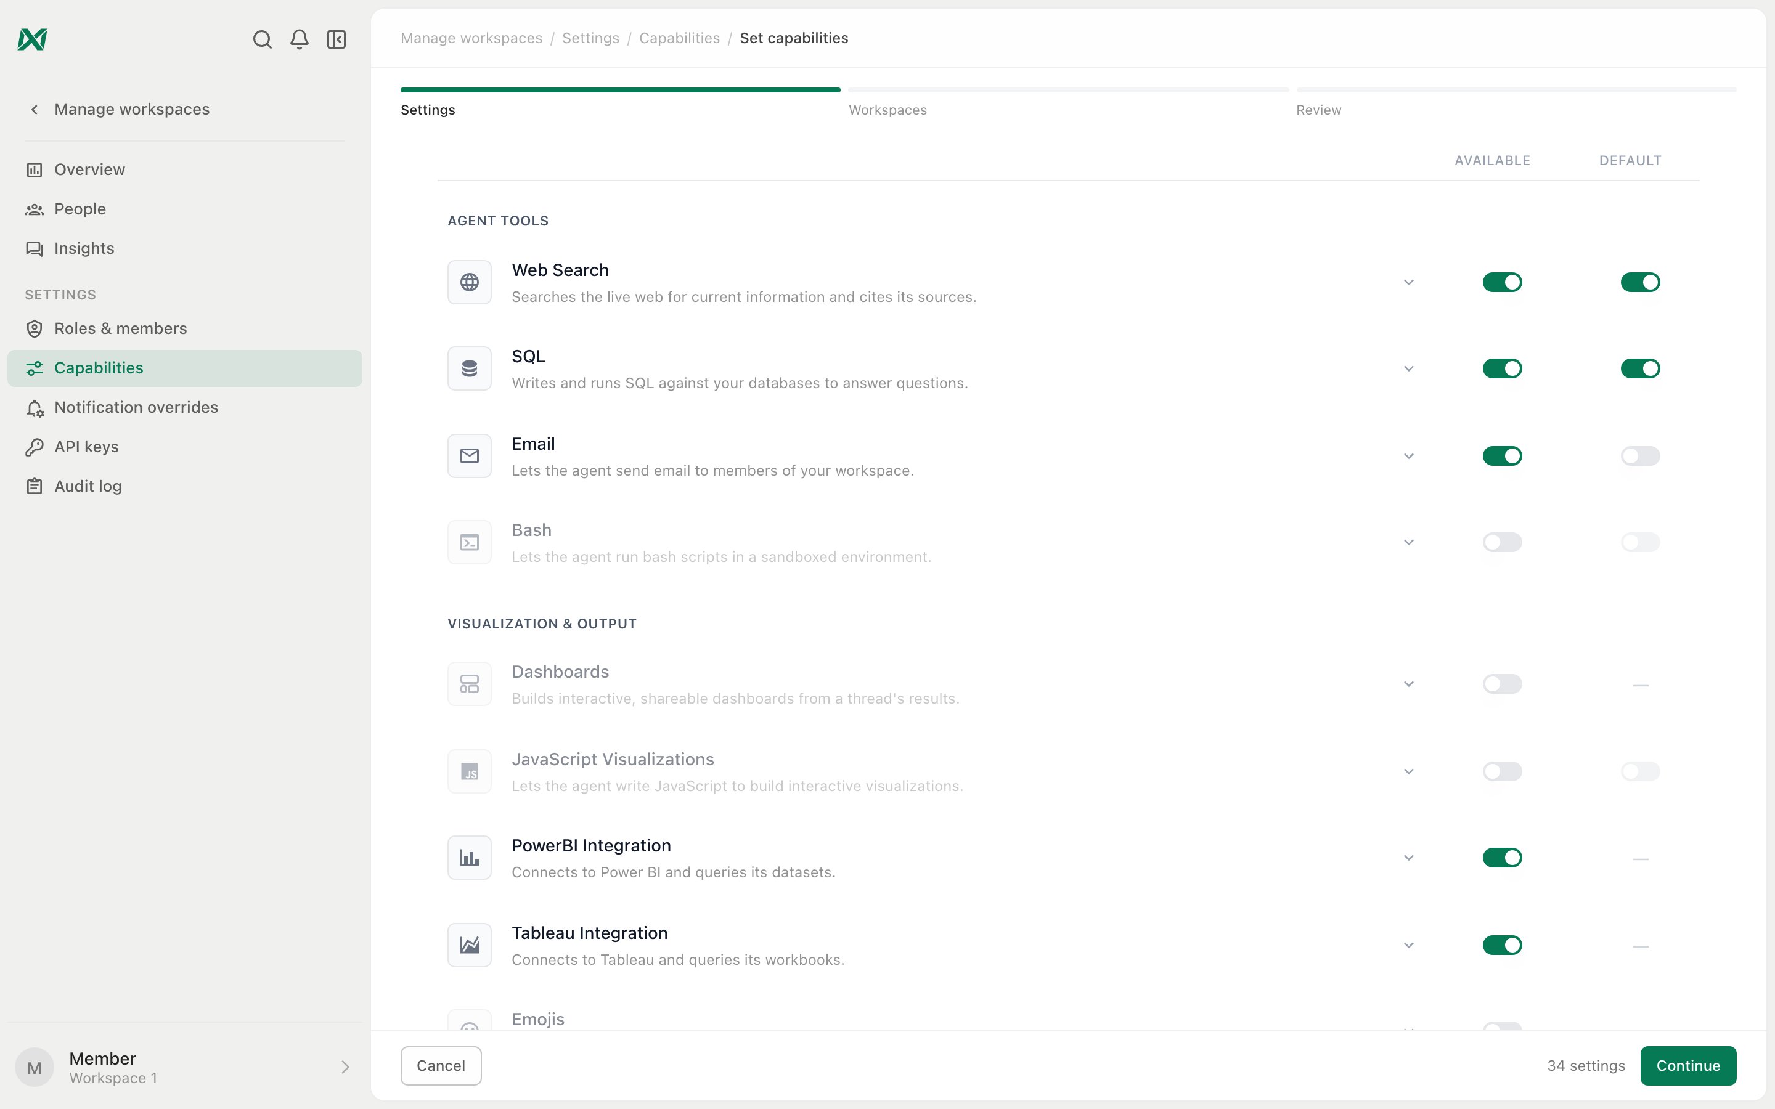Image resolution: width=1775 pixels, height=1109 pixels.
Task: Click the Tableau chart icon
Action: click(x=470, y=946)
